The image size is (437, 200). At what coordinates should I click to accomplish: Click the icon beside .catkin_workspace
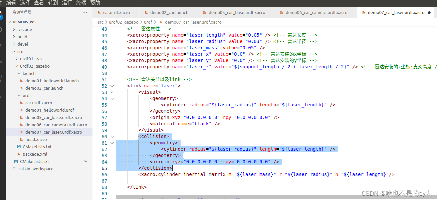pos(14,169)
